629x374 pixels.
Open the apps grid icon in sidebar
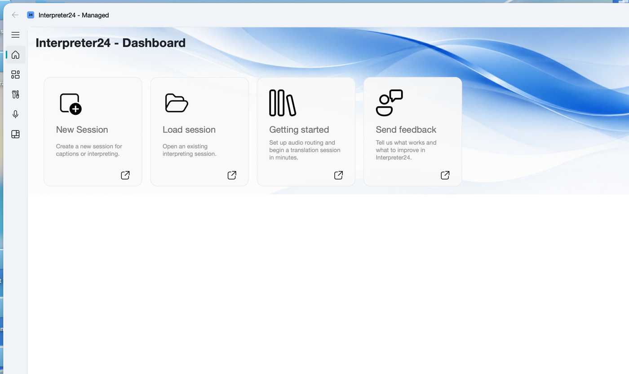[15, 74]
